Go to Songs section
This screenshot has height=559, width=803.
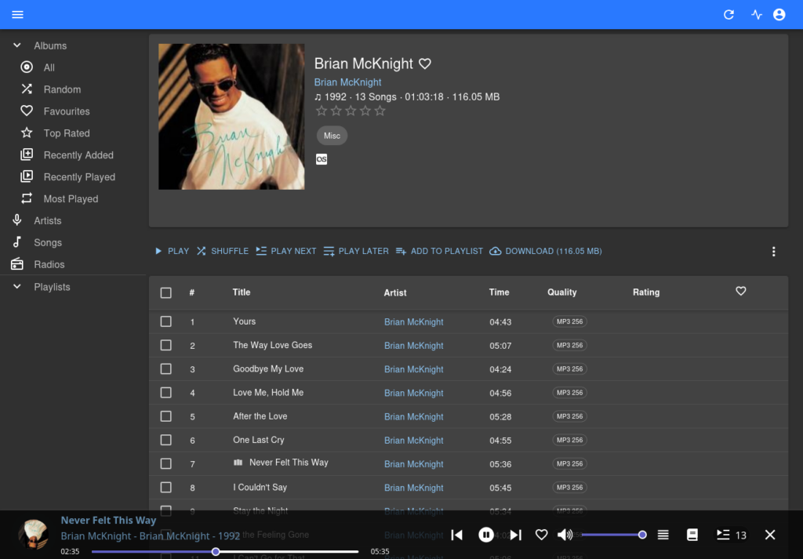point(48,242)
